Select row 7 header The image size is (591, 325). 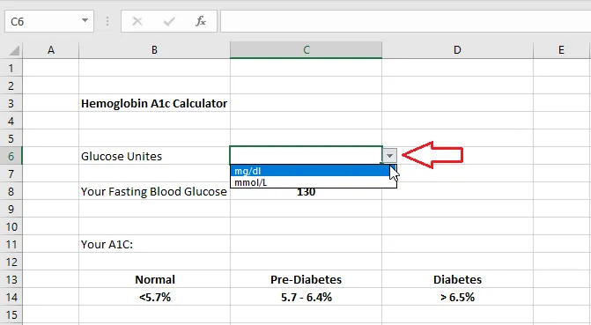point(11,174)
